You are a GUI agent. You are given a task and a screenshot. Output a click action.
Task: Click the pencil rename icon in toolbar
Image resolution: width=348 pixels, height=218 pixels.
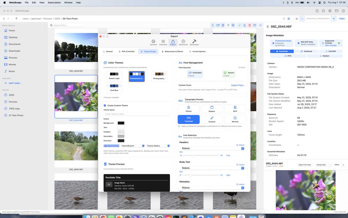(x=239, y=25)
